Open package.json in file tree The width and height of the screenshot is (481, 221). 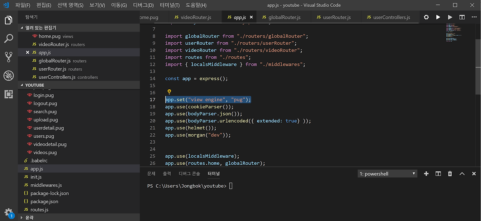pyautogui.click(x=79, y=201)
